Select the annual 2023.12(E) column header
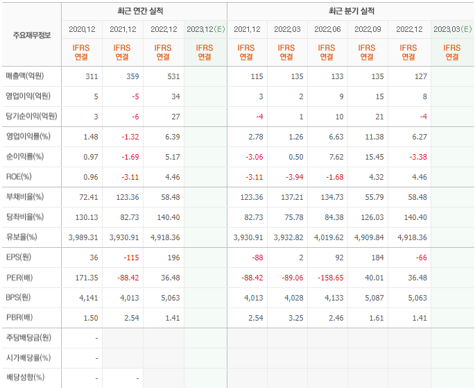This screenshot has width=475, height=388. (x=206, y=29)
